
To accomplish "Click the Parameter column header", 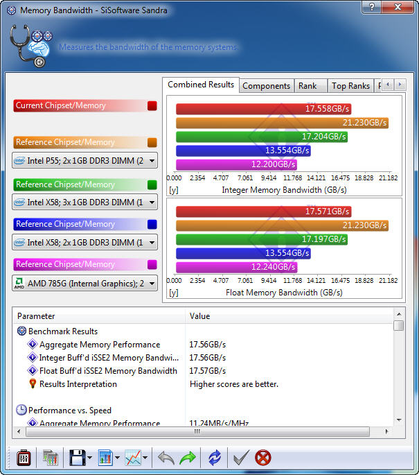I will click(x=99, y=316).
